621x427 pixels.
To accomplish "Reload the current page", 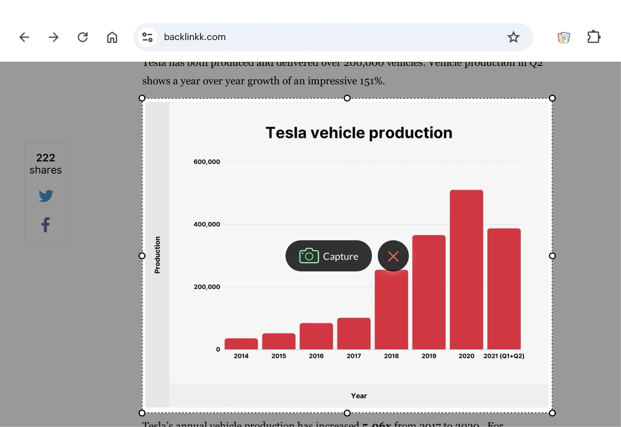I will click(x=82, y=37).
